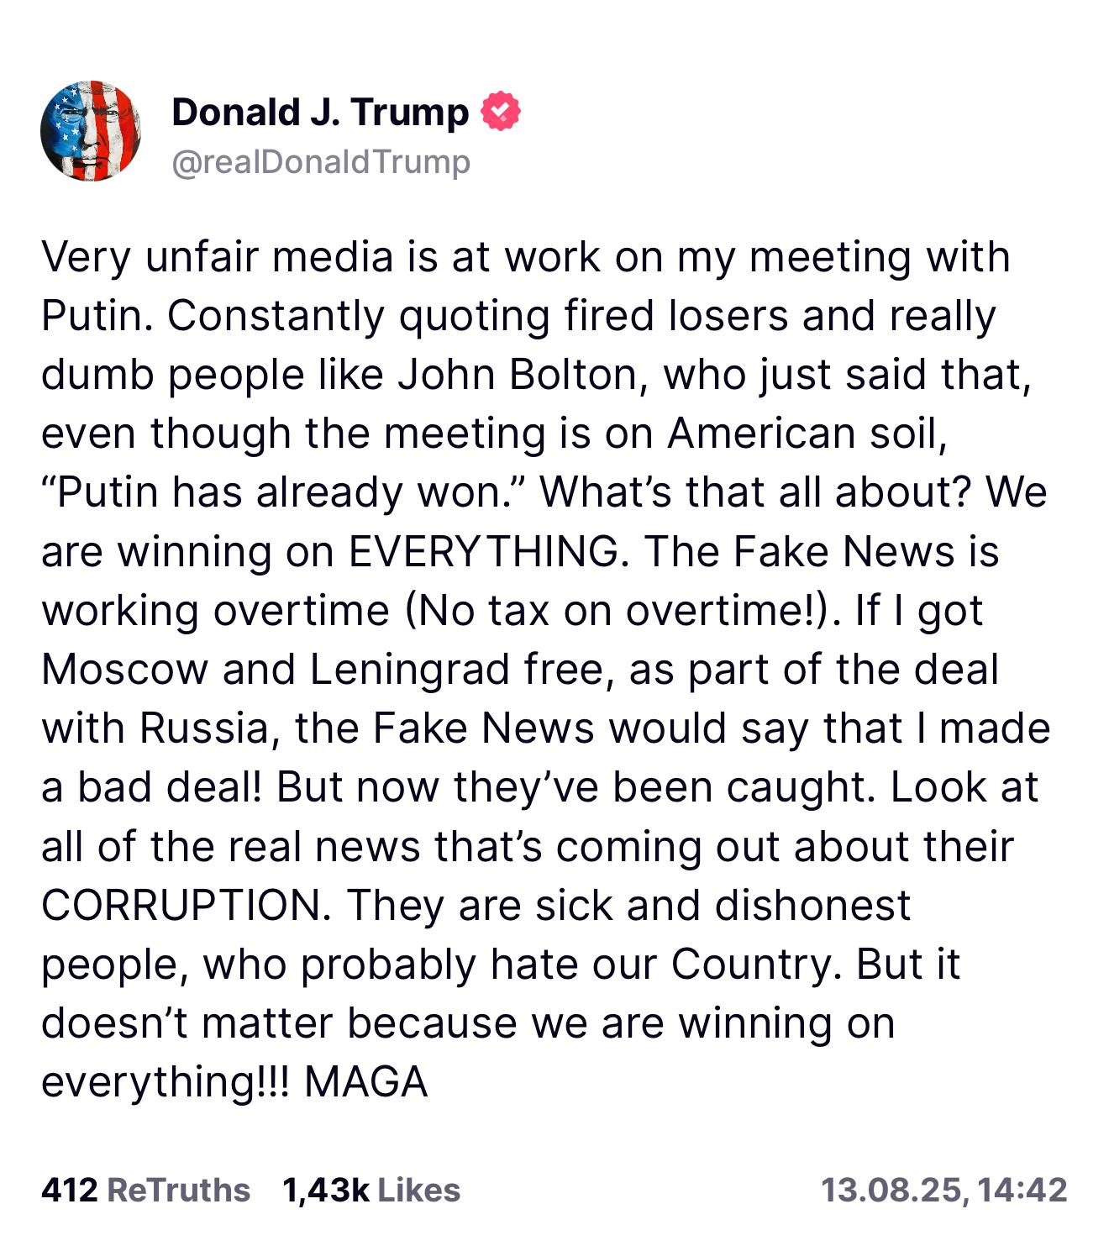Click the phrase "American soil" in text
The height and width of the screenshot is (1246, 1109).
coord(807,433)
